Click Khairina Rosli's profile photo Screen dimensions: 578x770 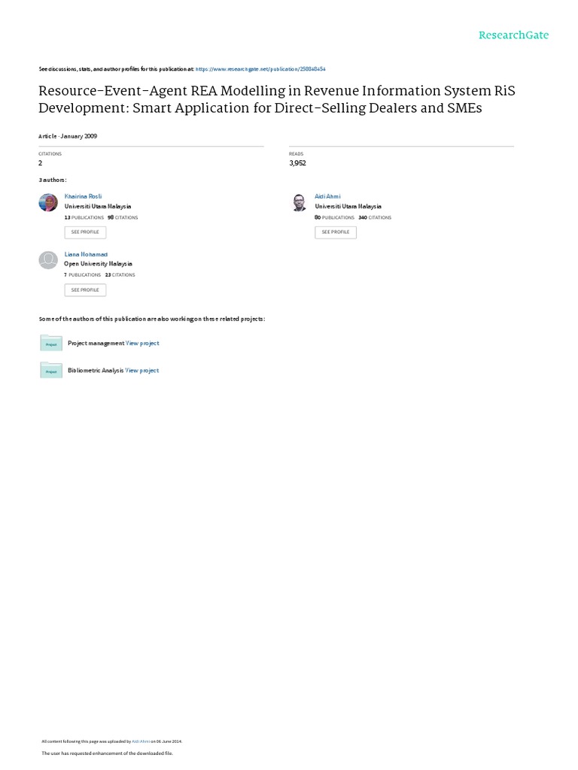click(x=48, y=202)
